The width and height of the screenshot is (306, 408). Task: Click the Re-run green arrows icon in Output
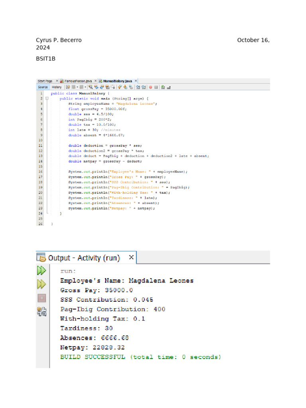[x=41, y=271]
